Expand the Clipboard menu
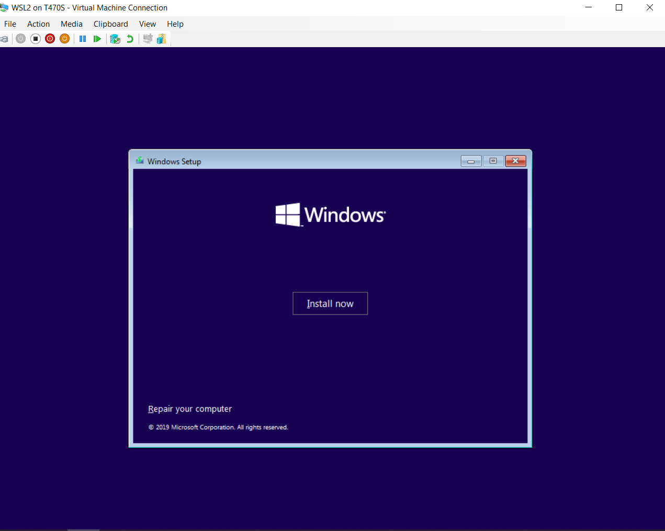The height and width of the screenshot is (531, 665). pos(110,24)
